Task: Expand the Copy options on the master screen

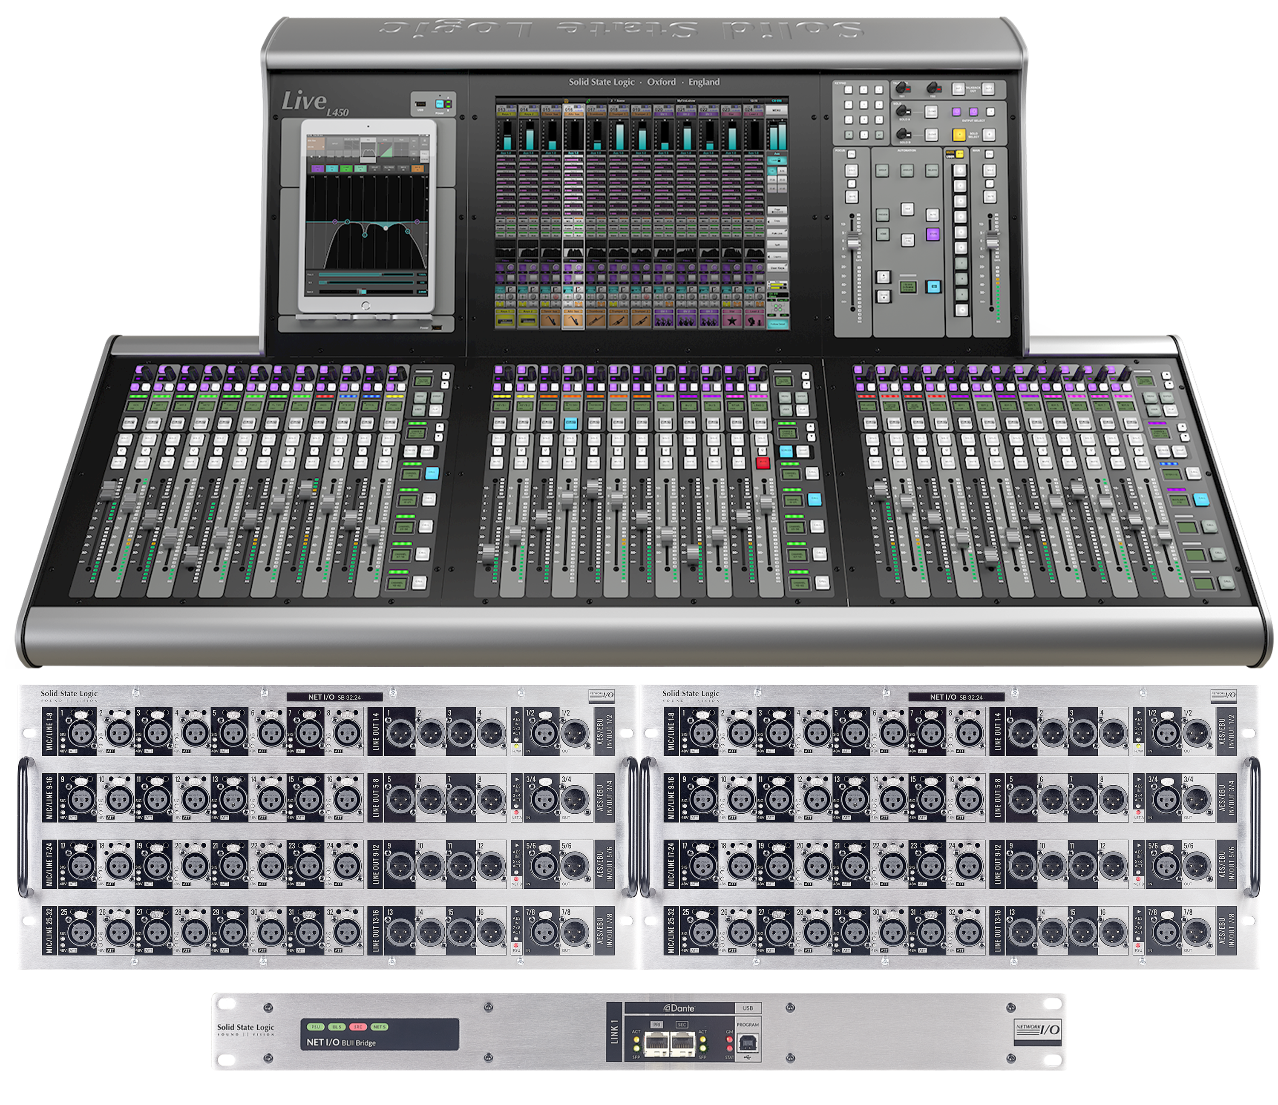Action: pyautogui.click(x=777, y=221)
